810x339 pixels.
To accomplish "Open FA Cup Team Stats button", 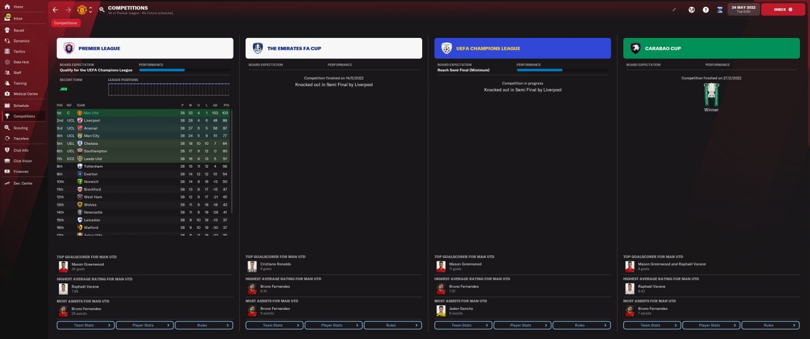I will [x=274, y=325].
